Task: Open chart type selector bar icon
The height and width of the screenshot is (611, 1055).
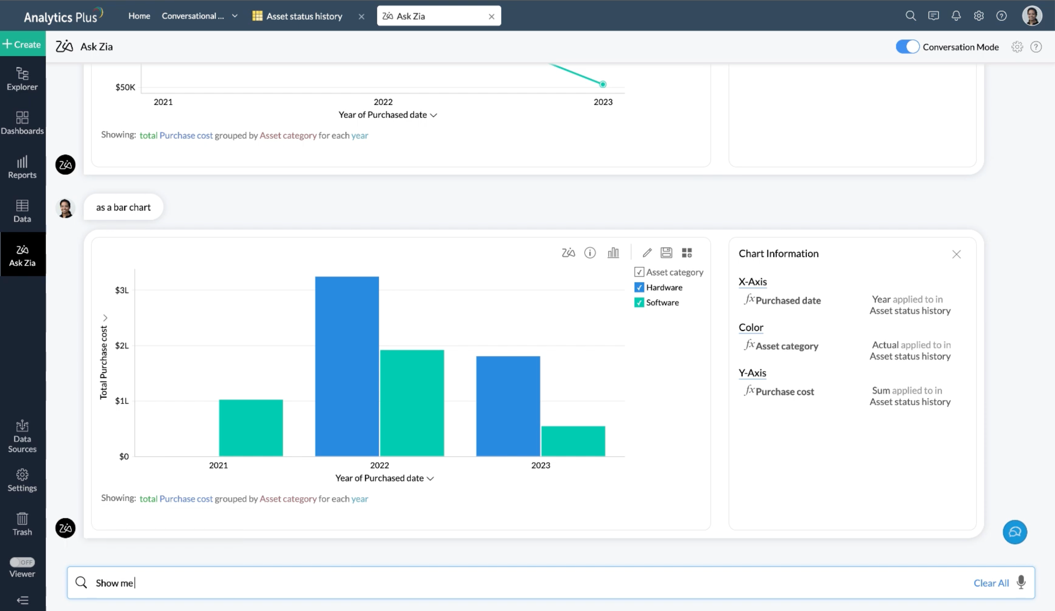Action: click(613, 253)
